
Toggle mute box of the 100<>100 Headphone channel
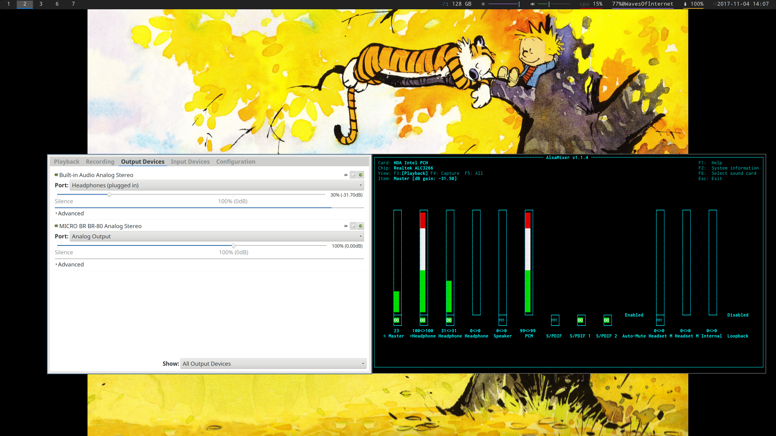click(x=423, y=320)
